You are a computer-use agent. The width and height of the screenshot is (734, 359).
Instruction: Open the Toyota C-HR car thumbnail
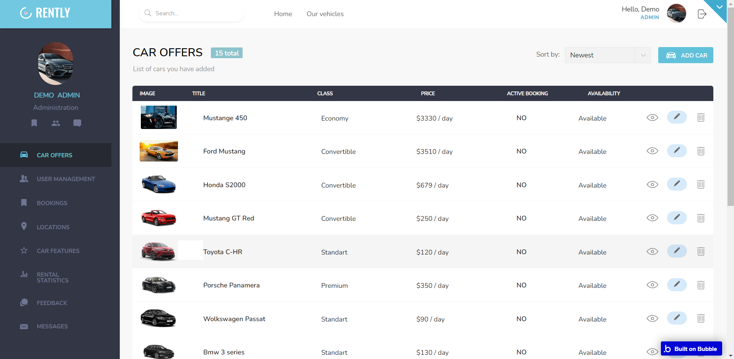158,251
